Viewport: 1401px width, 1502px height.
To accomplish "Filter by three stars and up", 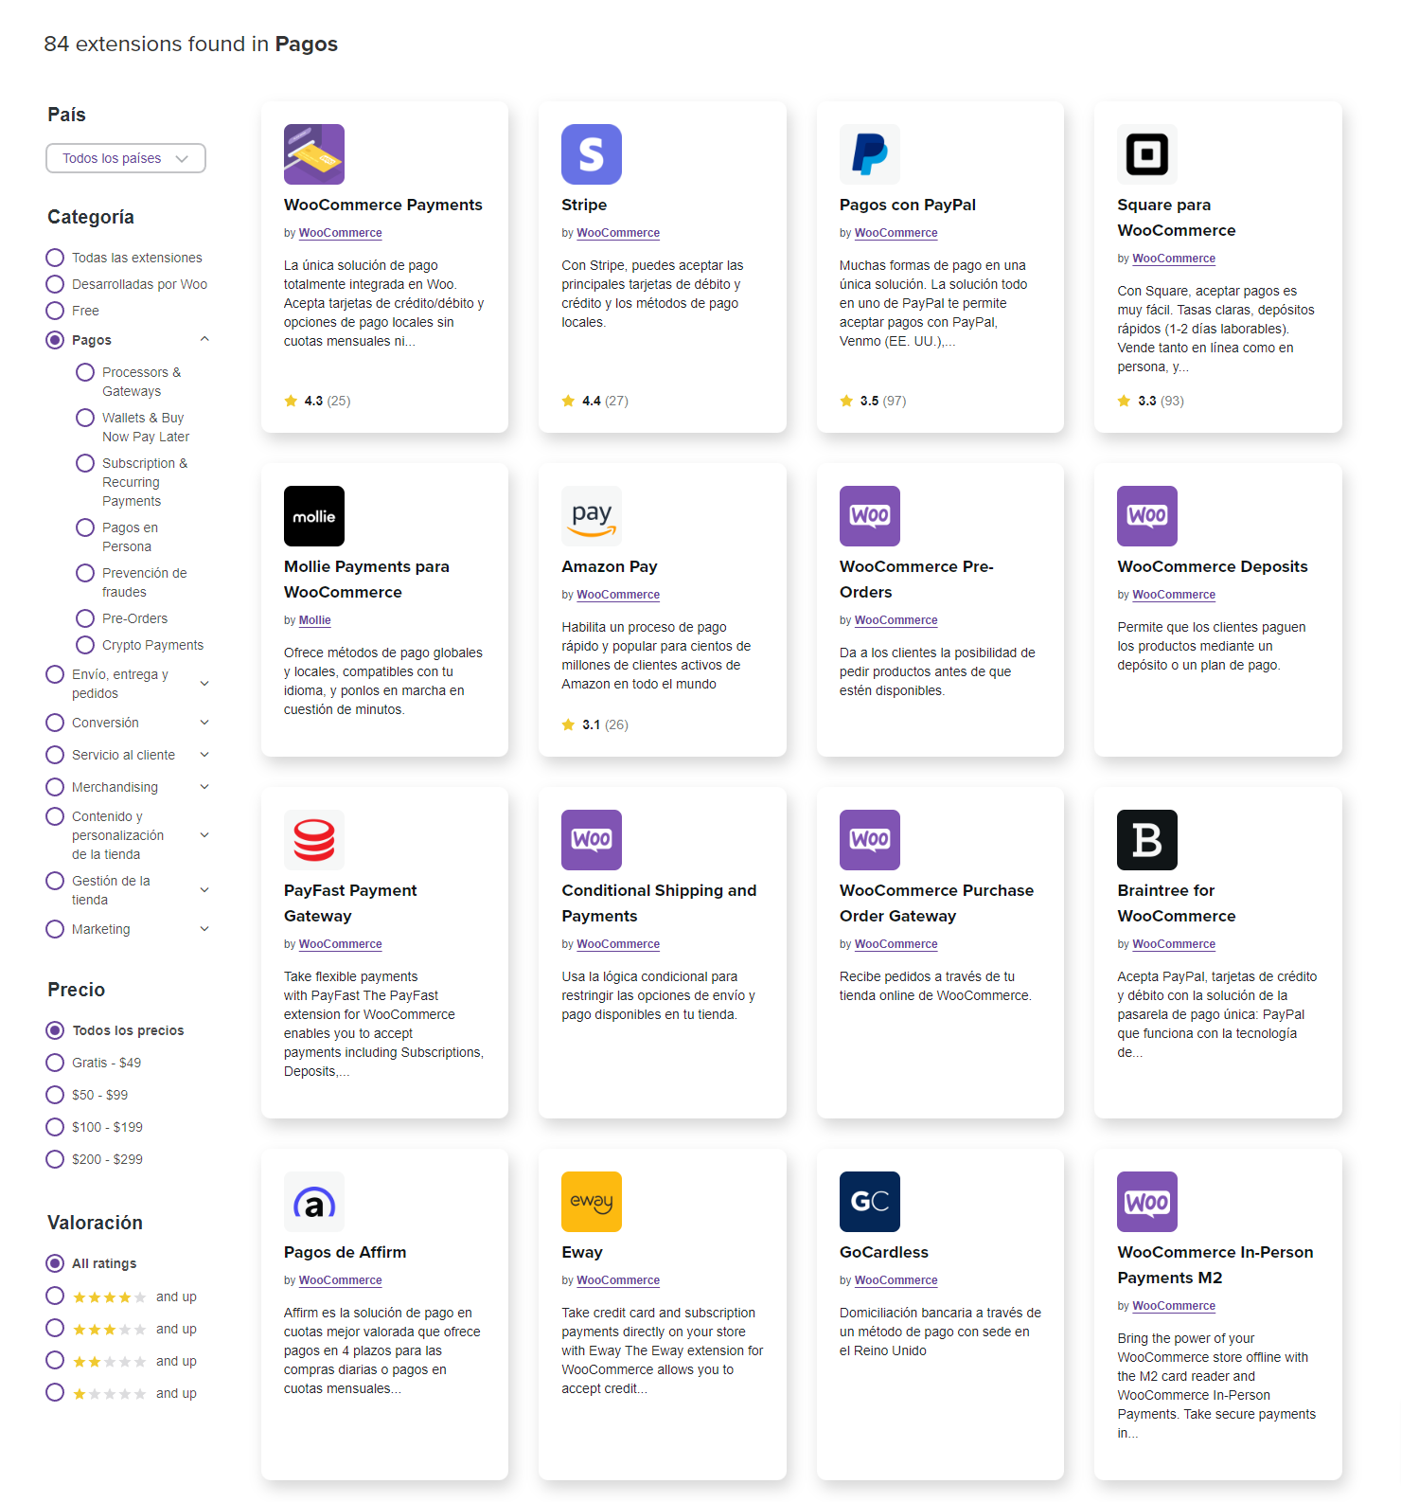I will (x=55, y=1329).
